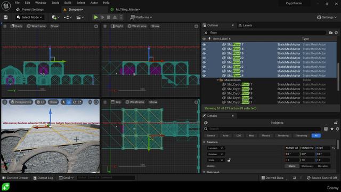
Task: Toggle the Details panel lock icon
Action: pos(336,123)
